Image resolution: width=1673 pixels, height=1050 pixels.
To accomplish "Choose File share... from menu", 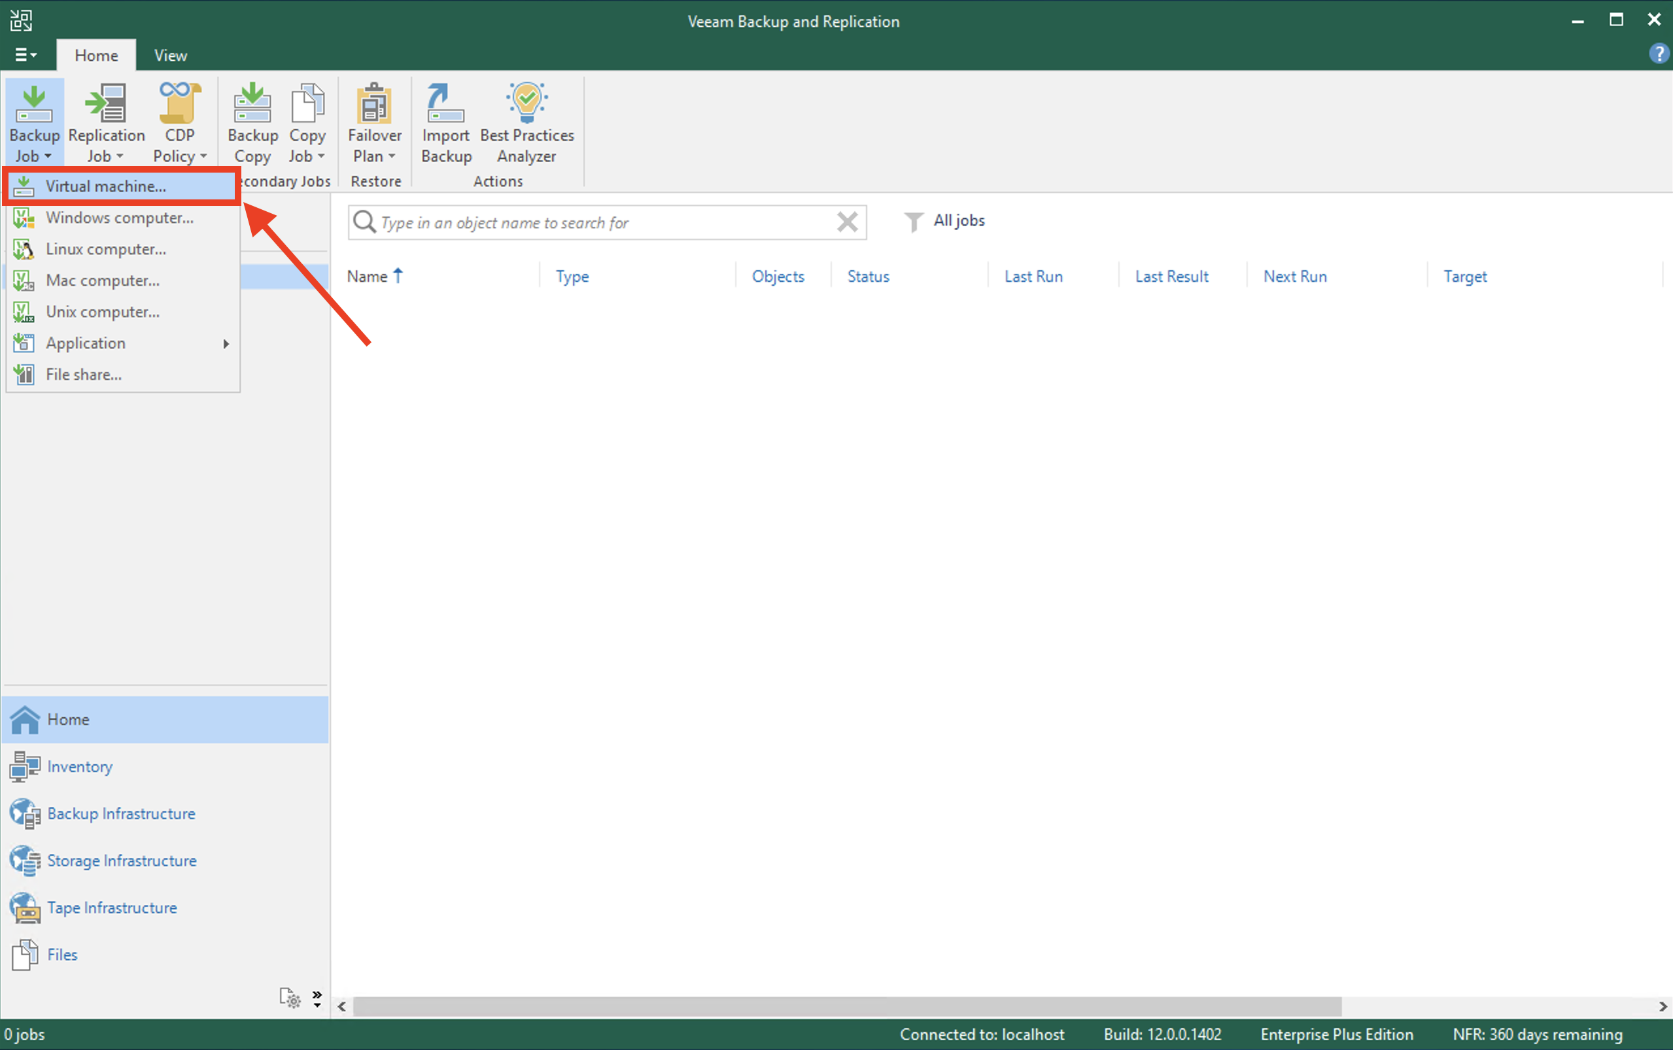I will point(122,375).
